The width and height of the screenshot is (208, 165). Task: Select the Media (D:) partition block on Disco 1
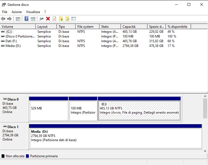coord(115,136)
